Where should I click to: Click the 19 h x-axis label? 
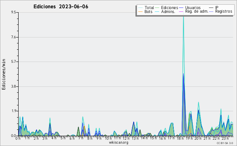[x=189, y=139]
